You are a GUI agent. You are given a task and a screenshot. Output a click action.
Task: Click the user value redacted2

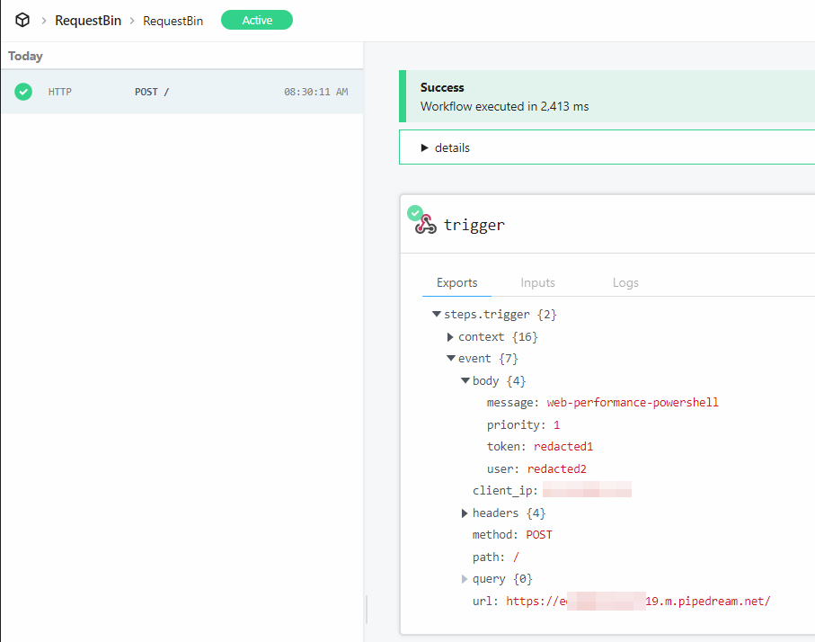click(x=557, y=468)
